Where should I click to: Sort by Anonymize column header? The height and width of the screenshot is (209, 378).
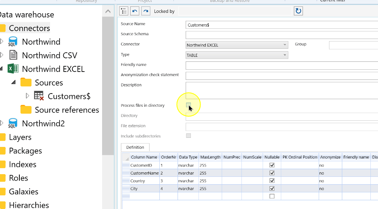click(330, 157)
